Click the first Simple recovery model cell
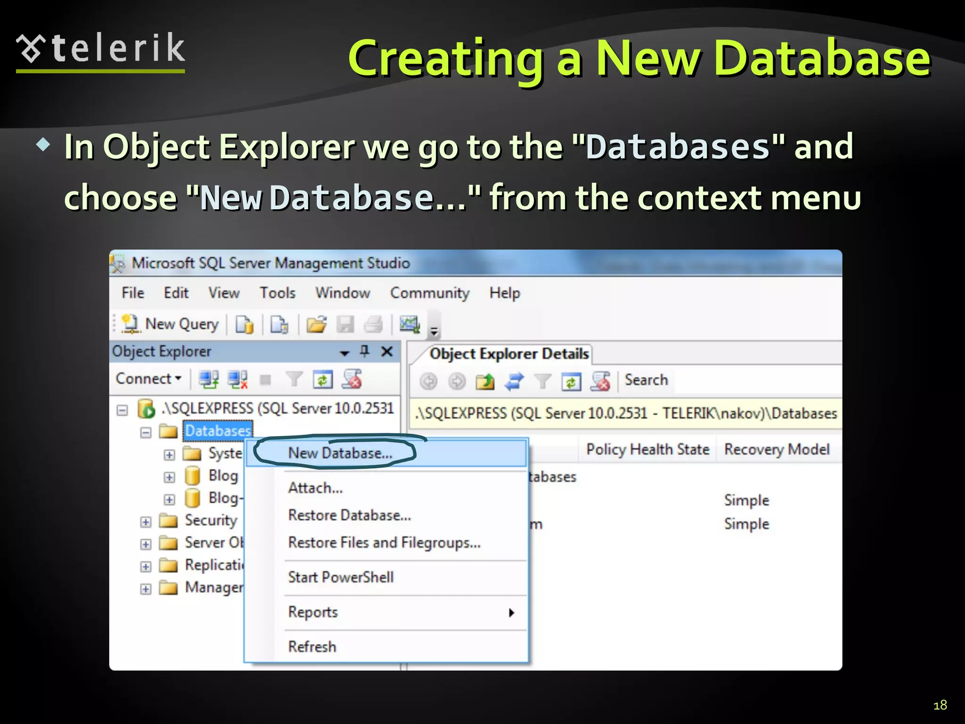Screen dimensions: 965x724 [747, 500]
